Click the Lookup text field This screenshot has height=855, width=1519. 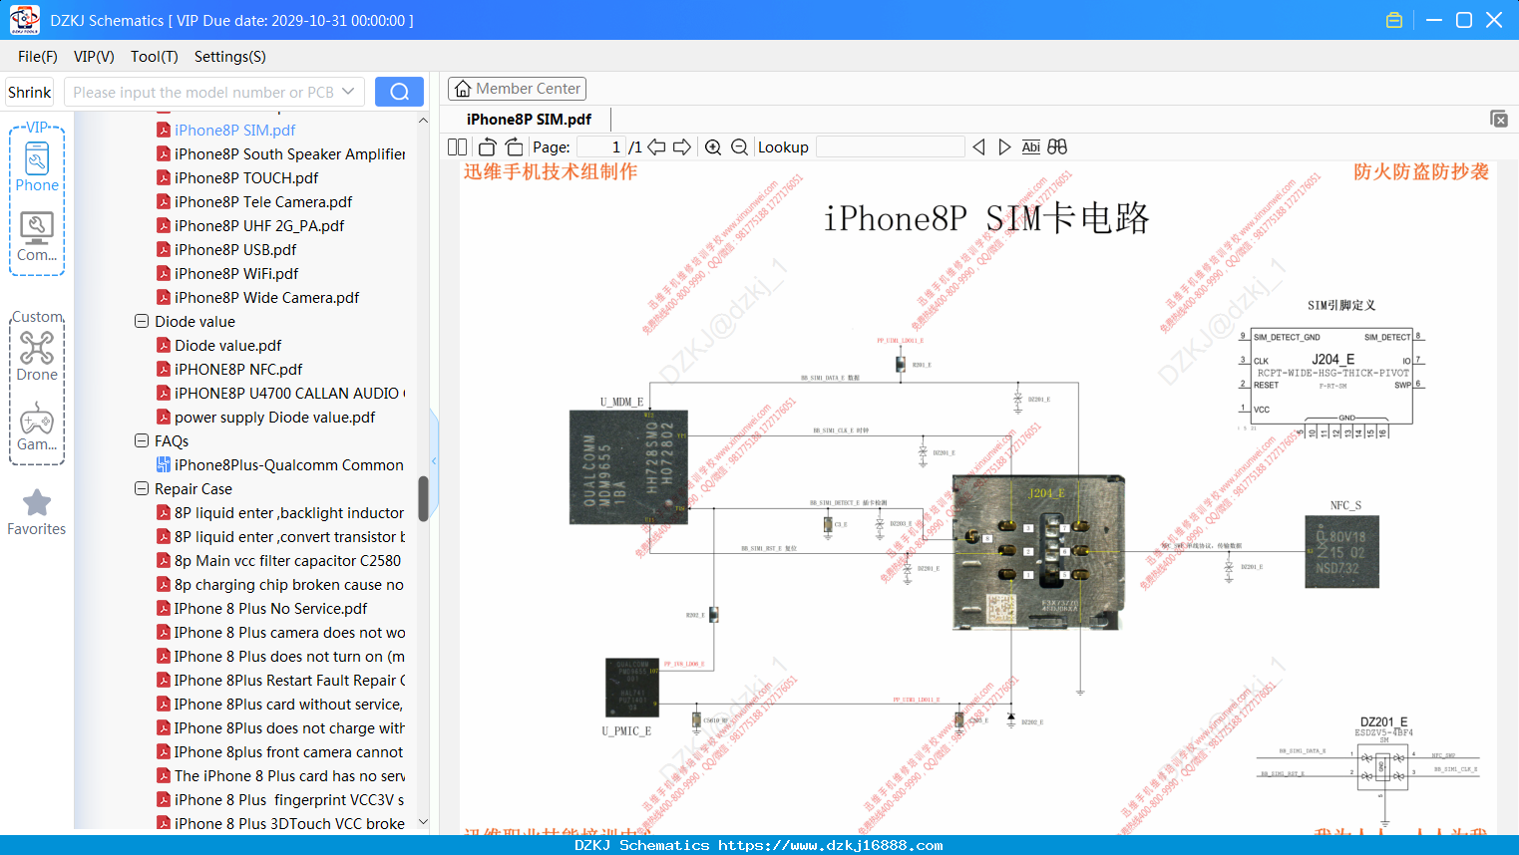[891, 147]
